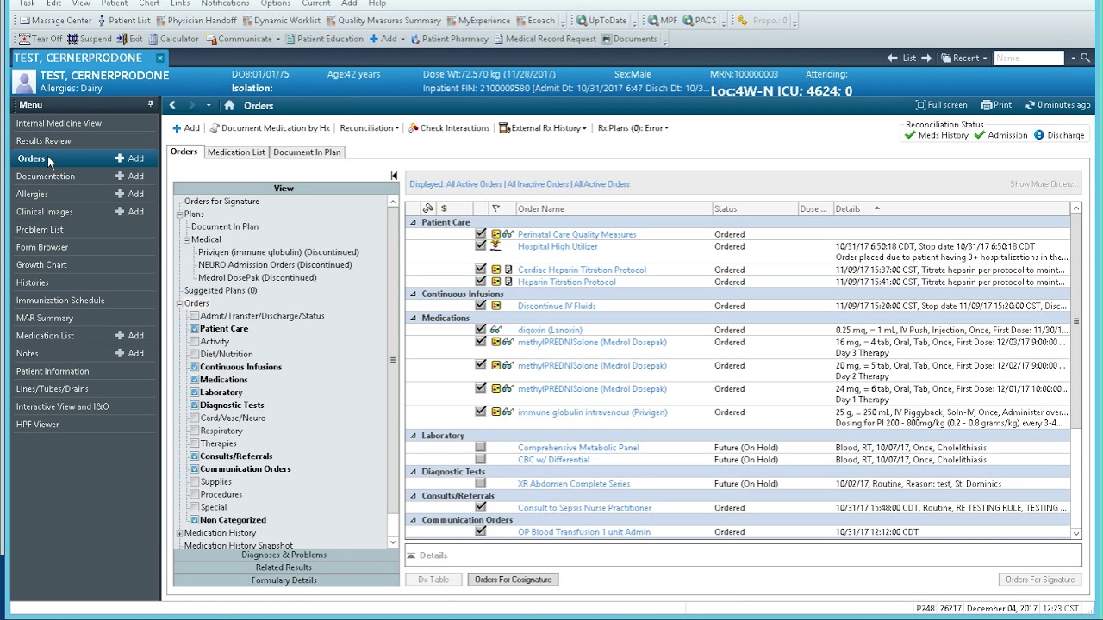Toggle checkbox for digoxin (Lanoxin) order
Screen dimensions: 1103x620
point(480,329)
